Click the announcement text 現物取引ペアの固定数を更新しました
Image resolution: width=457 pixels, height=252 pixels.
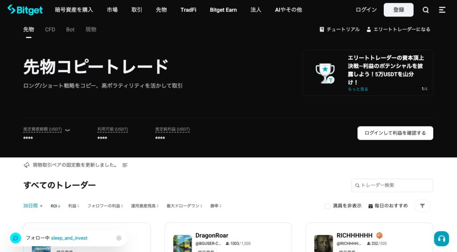coord(75,165)
